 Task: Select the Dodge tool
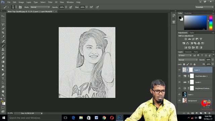[3, 70]
